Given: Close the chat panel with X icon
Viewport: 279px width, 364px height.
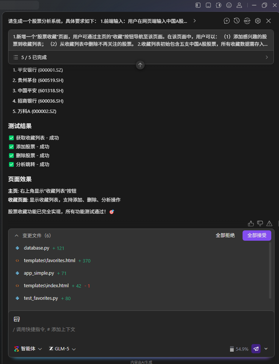Looking at the screenshot, I should pos(268,21).
